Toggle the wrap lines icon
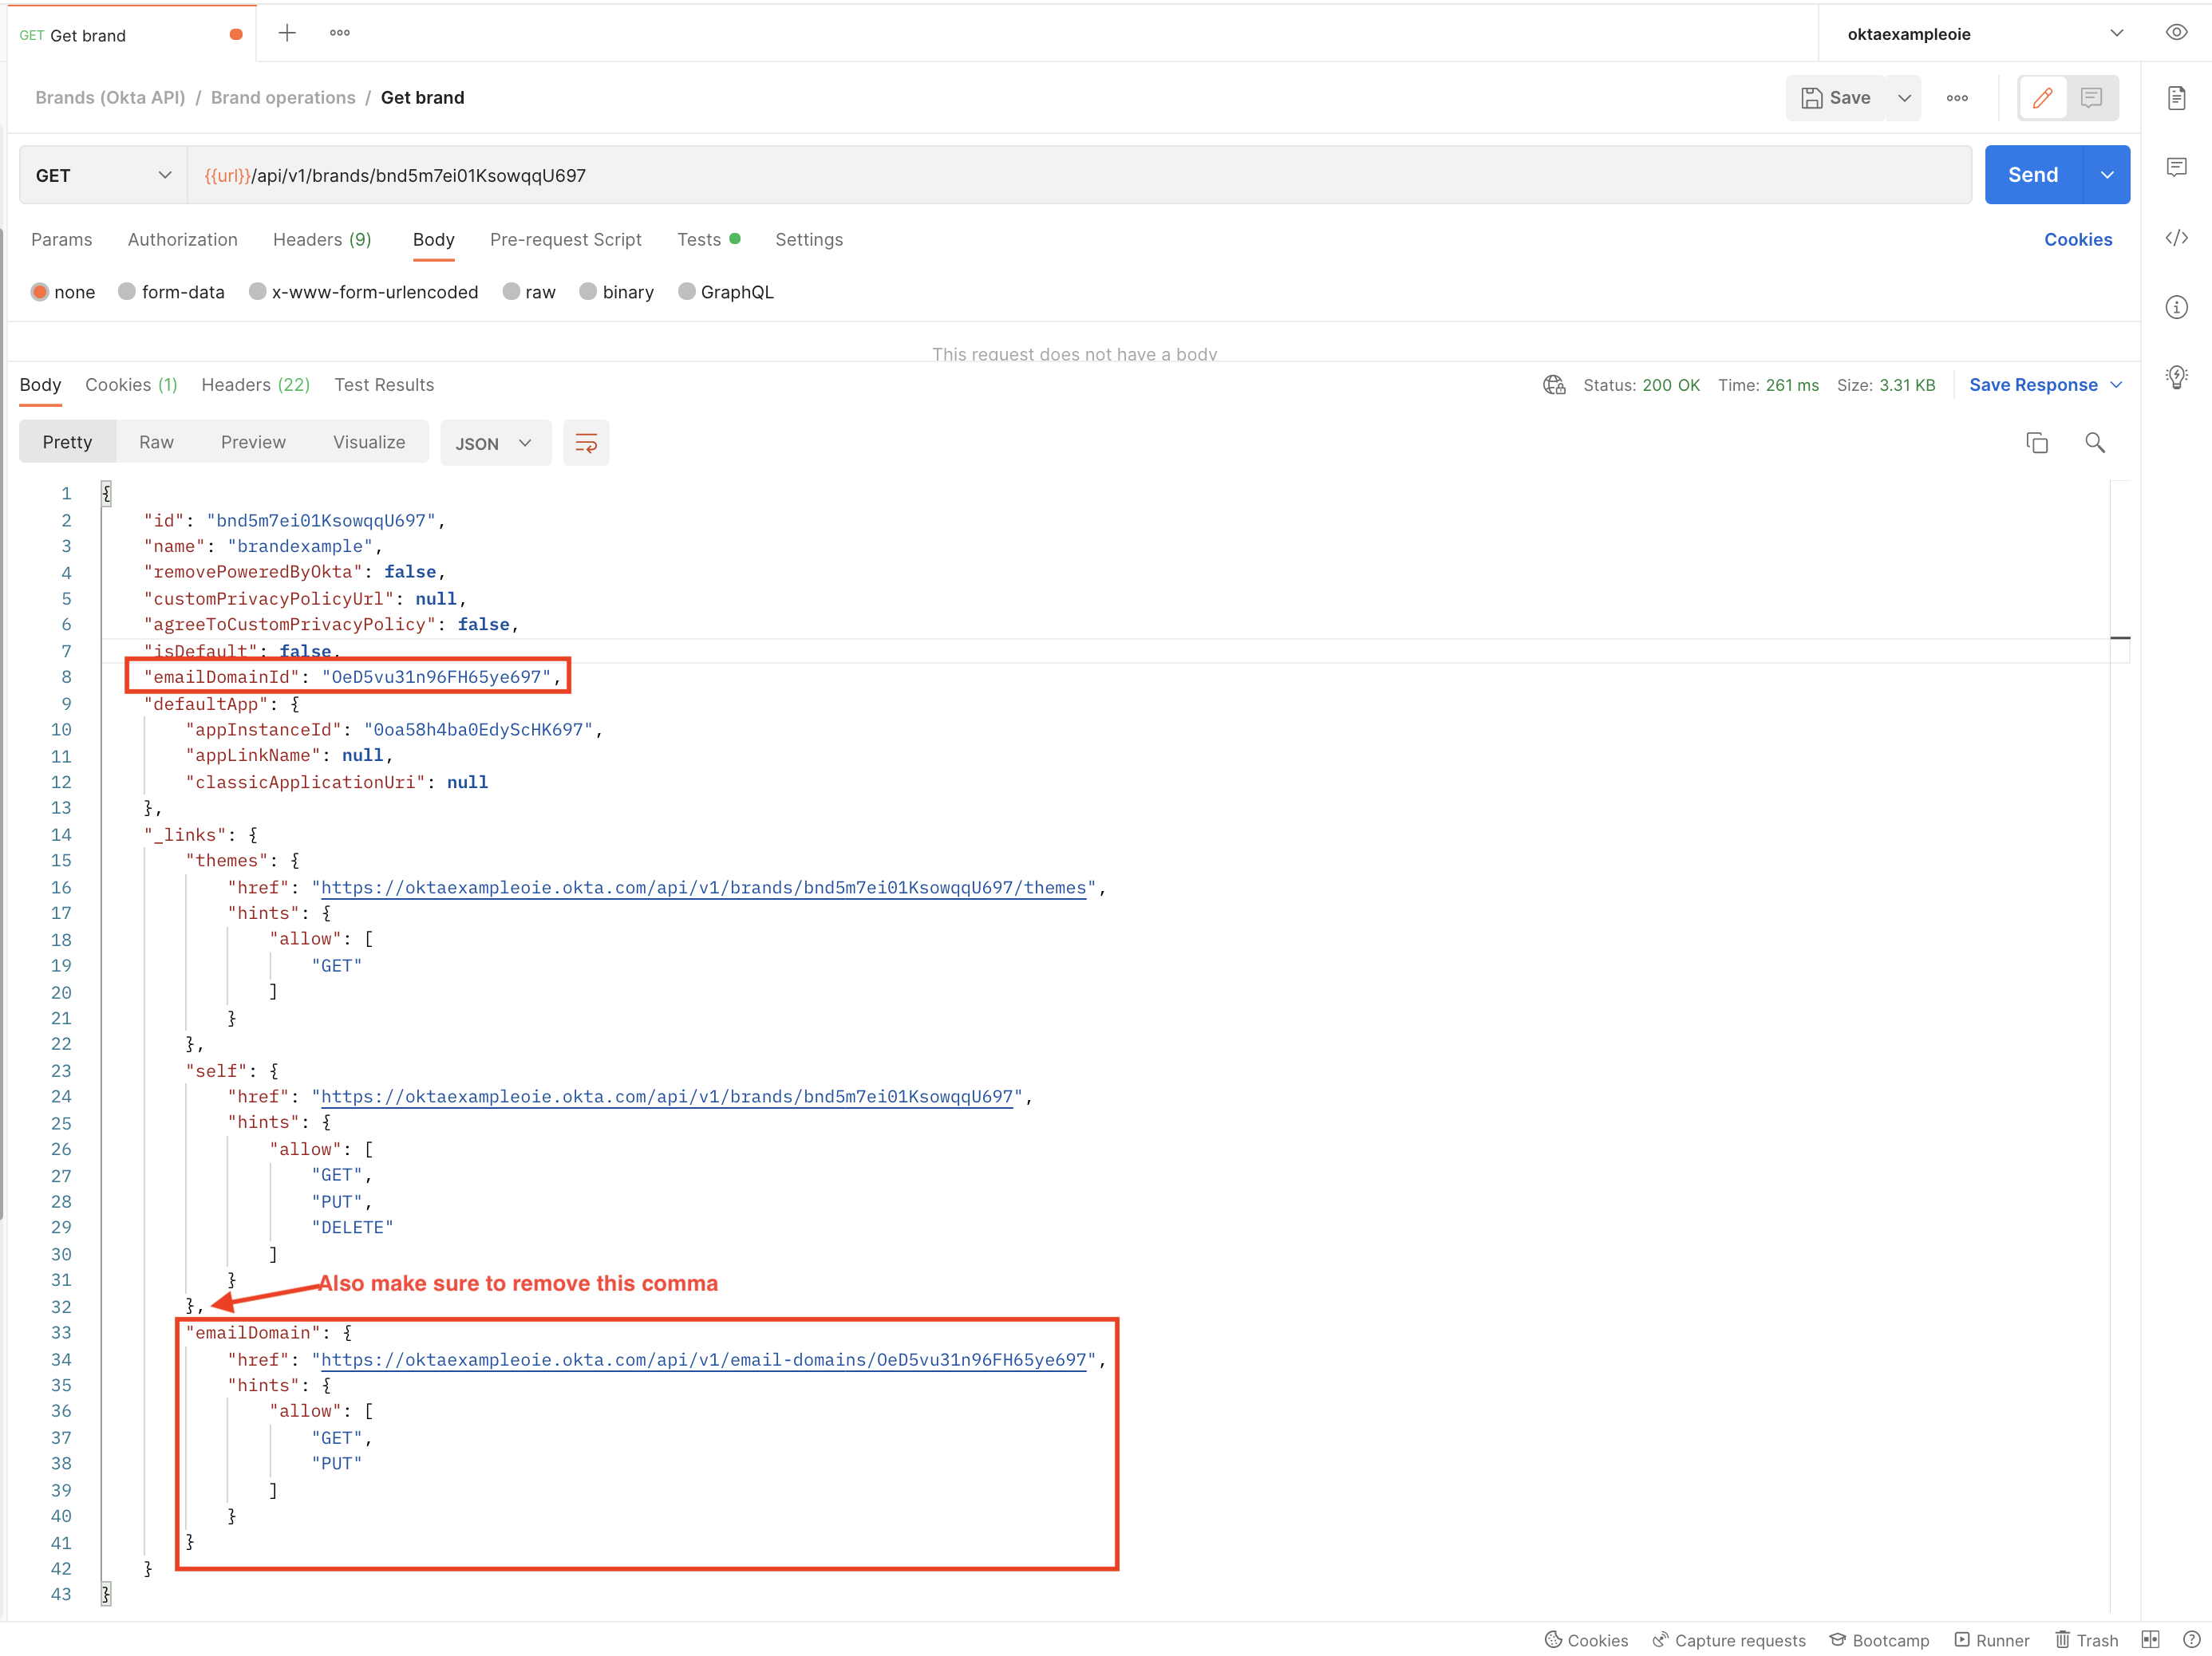The image size is (2212, 1656). click(x=586, y=443)
